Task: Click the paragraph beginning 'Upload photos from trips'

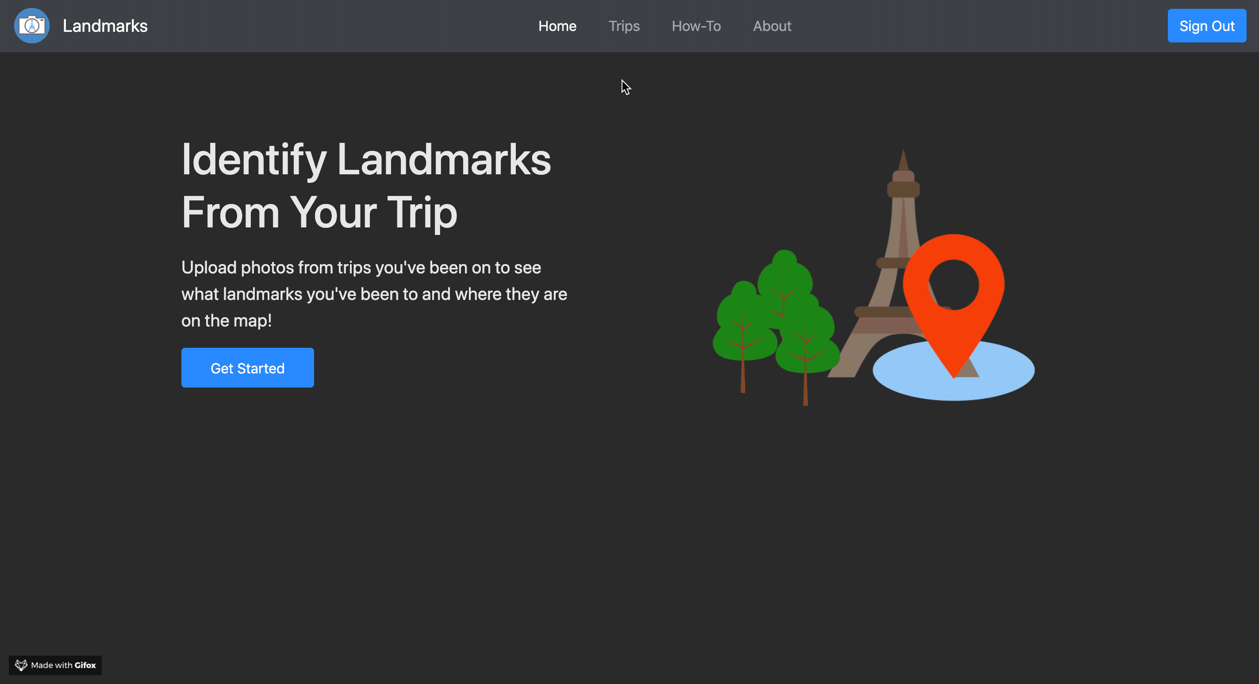Action: click(374, 294)
